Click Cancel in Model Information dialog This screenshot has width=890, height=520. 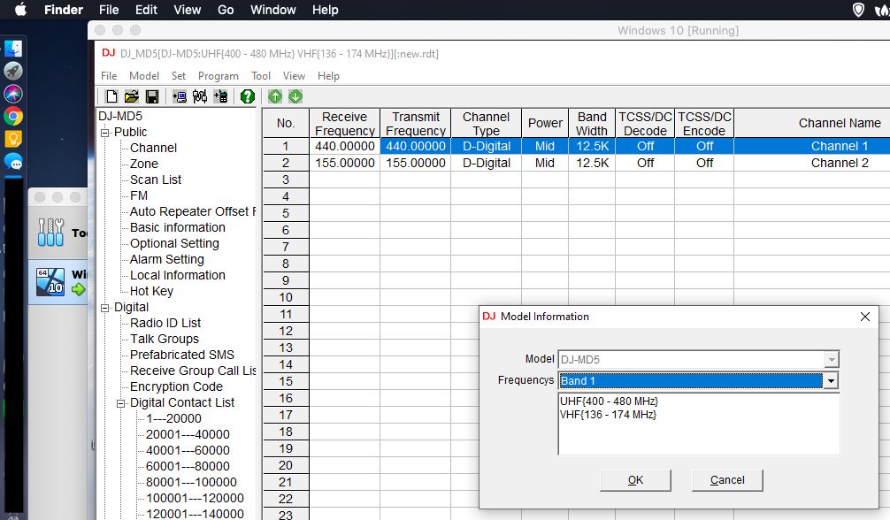(x=727, y=480)
